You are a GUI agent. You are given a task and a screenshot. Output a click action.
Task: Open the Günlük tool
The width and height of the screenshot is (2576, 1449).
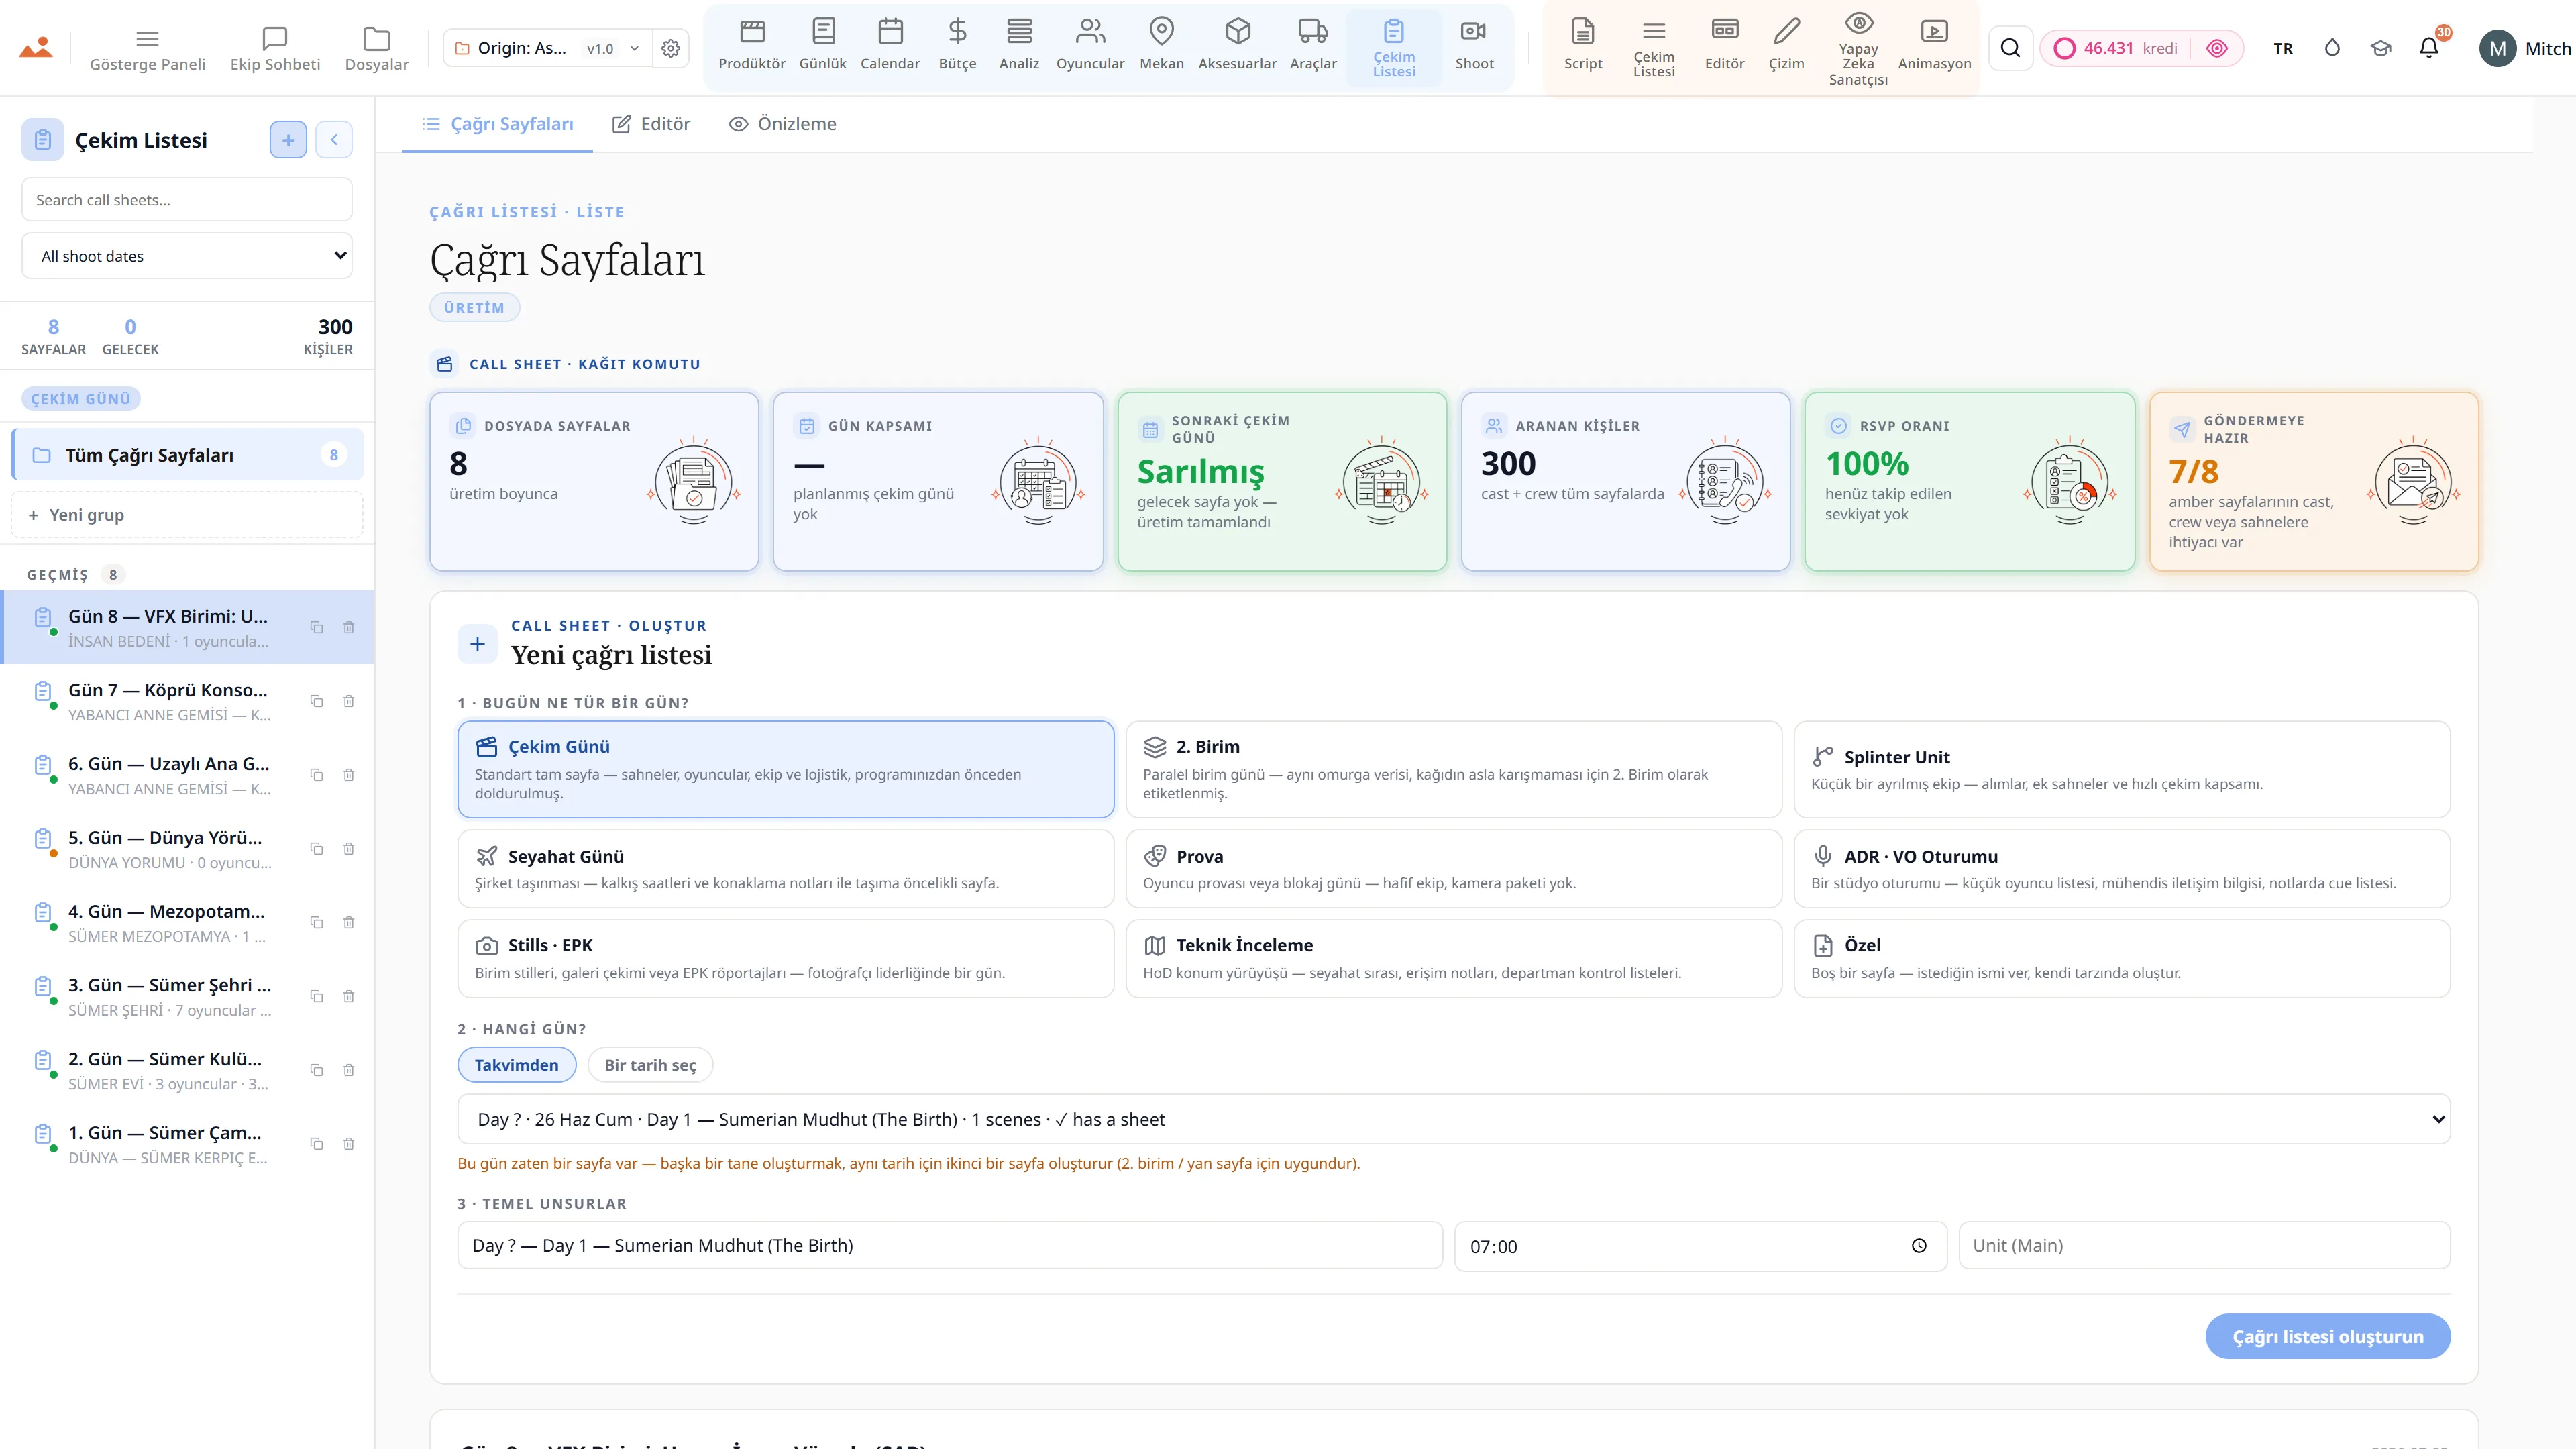pyautogui.click(x=823, y=45)
